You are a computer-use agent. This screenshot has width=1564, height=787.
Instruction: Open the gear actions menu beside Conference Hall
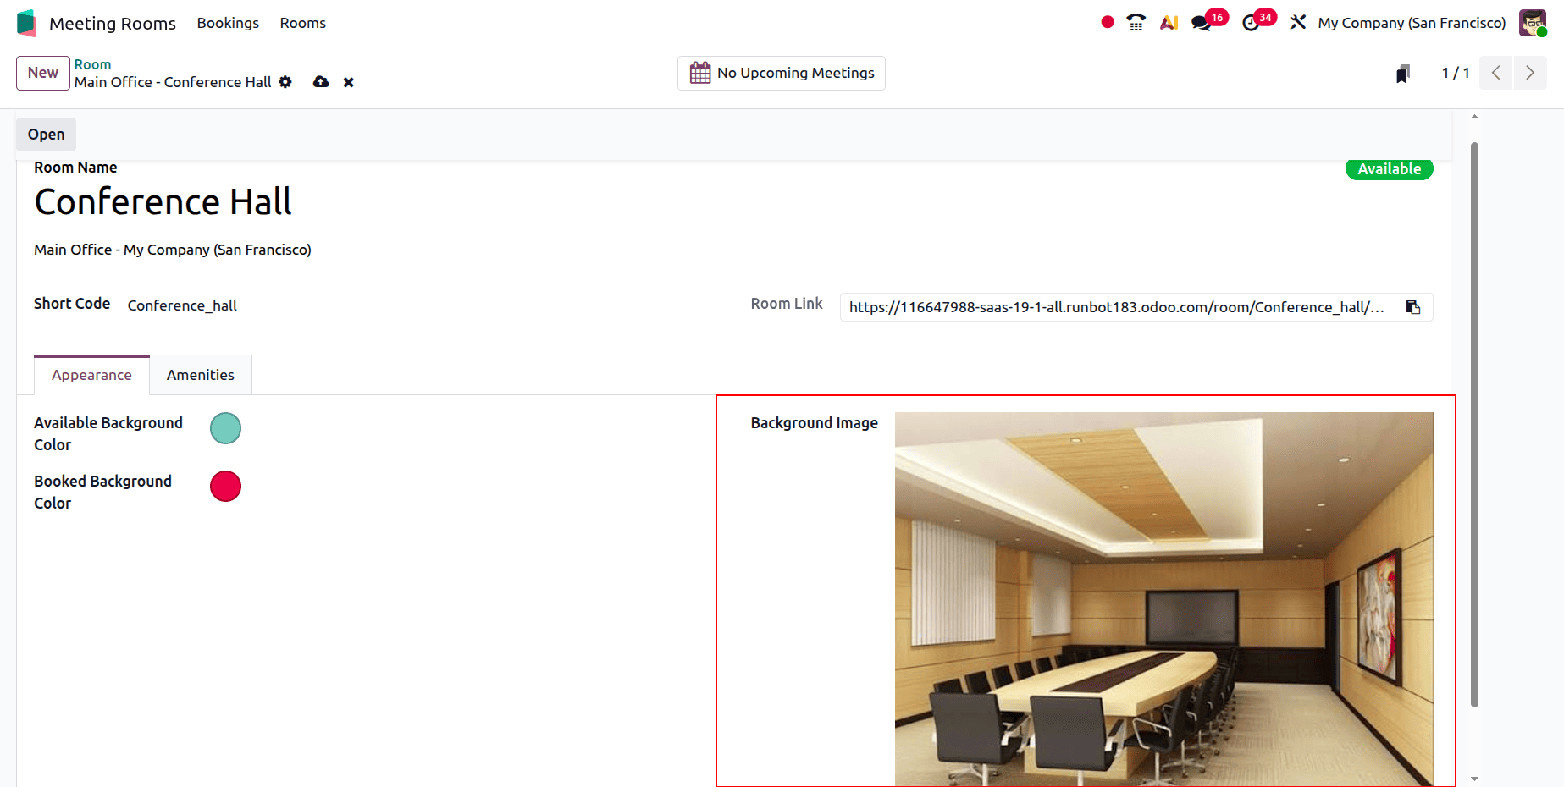click(x=285, y=82)
